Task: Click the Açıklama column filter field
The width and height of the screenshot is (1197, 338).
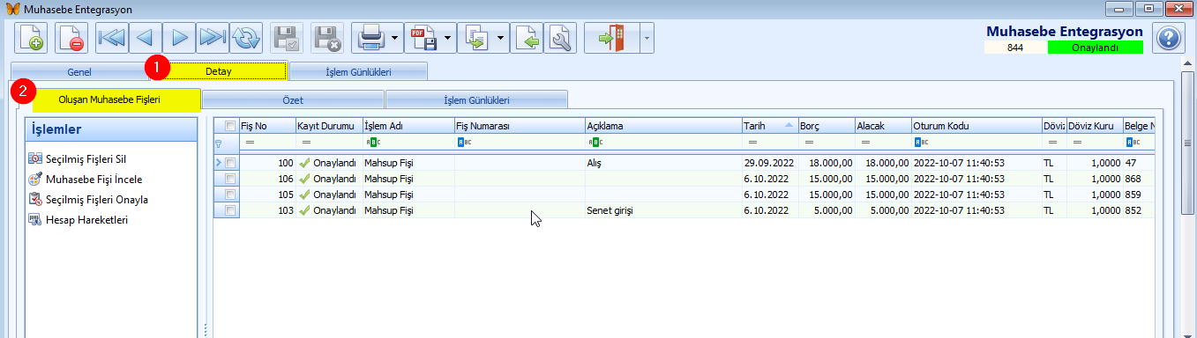Action: 663,142
